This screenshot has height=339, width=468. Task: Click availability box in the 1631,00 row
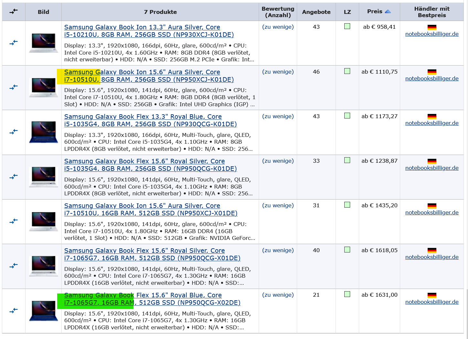pyautogui.click(x=347, y=294)
